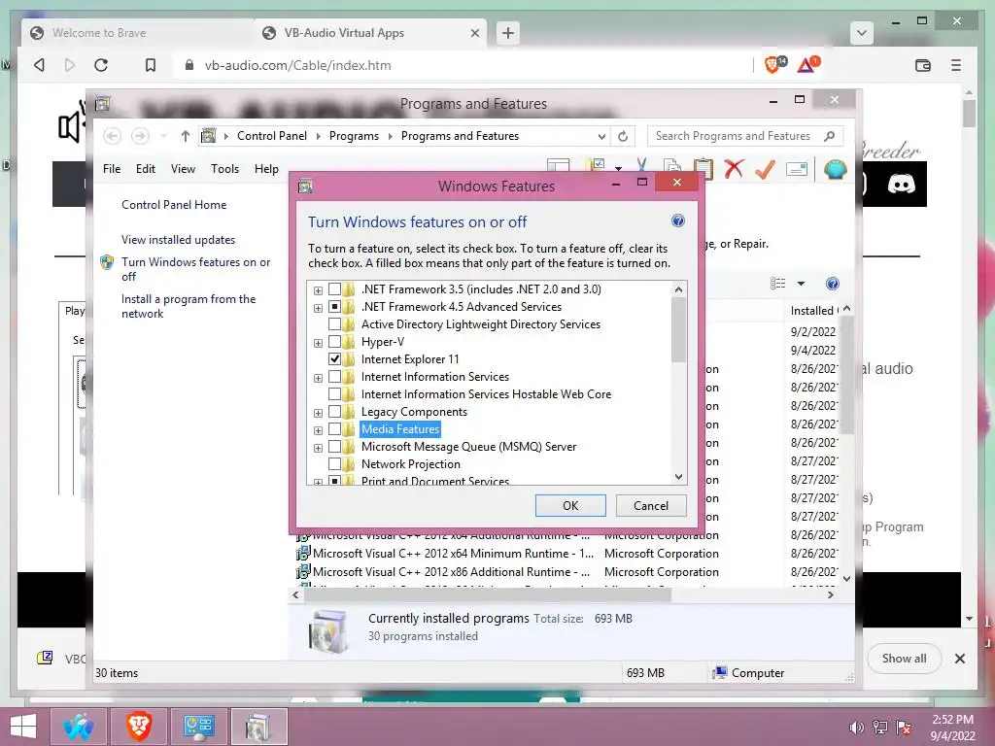The height and width of the screenshot is (746, 995).
Task: Click the Windows Features list scrollbar thumb
Action: point(678,330)
